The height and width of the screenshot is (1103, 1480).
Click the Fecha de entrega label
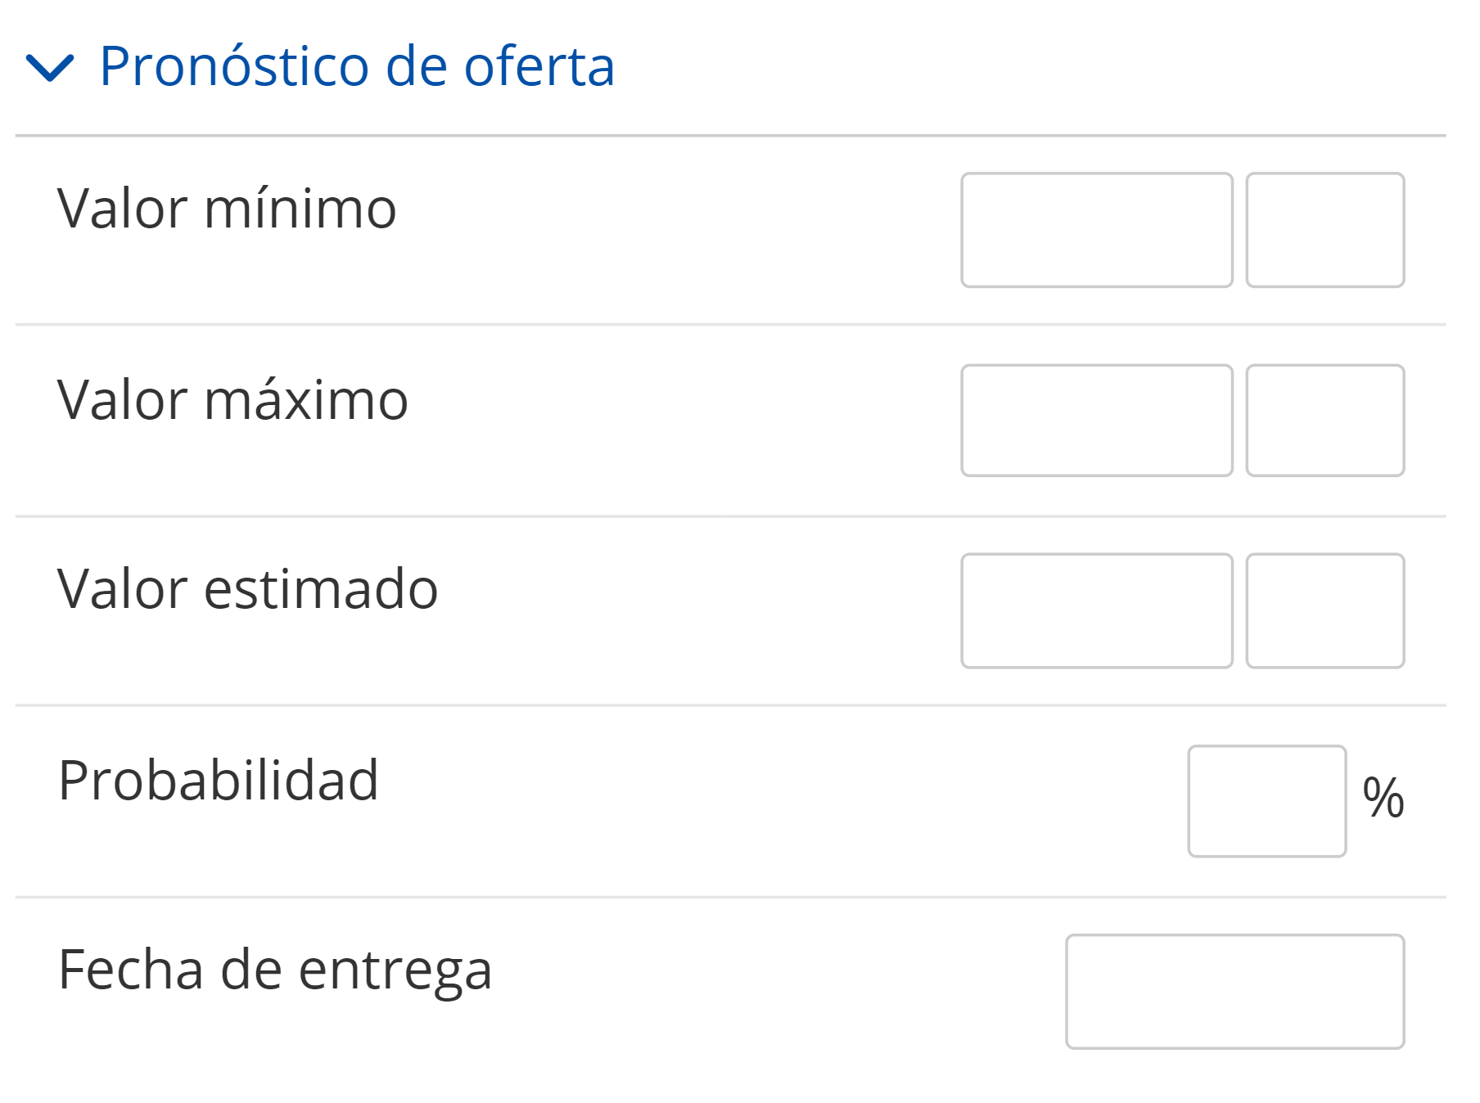pos(275,970)
